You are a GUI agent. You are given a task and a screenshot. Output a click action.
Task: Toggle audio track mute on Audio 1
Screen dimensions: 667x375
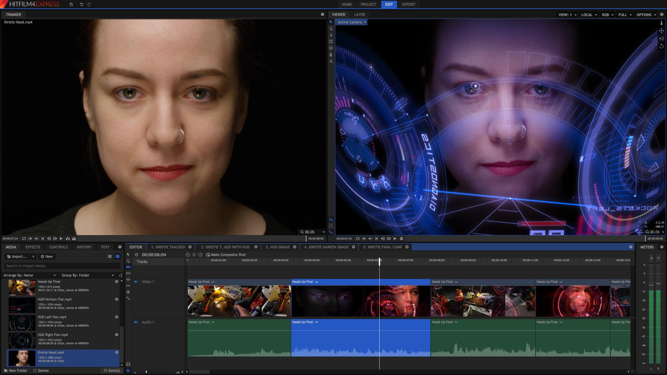point(135,322)
